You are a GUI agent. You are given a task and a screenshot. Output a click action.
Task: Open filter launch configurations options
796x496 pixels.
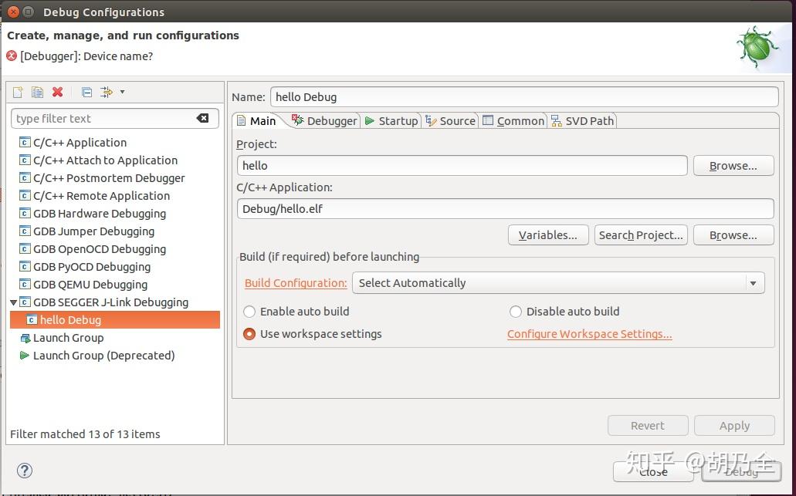104,92
